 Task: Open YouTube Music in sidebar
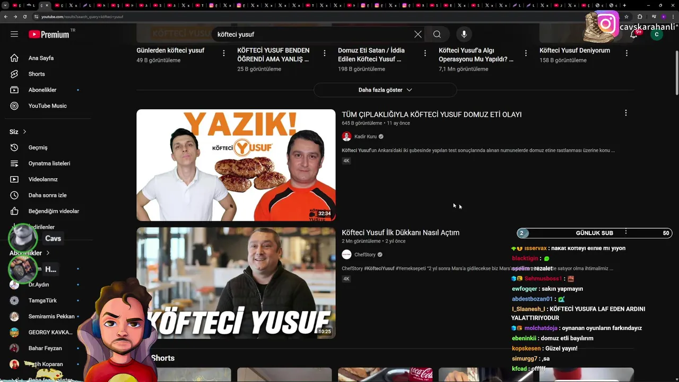tap(48, 106)
